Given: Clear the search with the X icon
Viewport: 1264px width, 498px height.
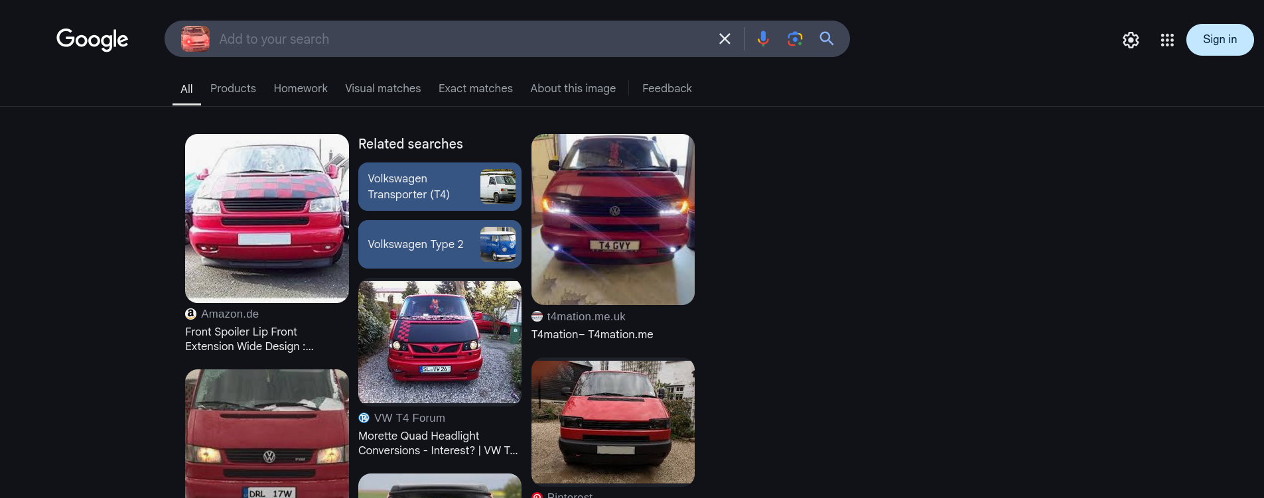Looking at the screenshot, I should pyautogui.click(x=725, y=39).
